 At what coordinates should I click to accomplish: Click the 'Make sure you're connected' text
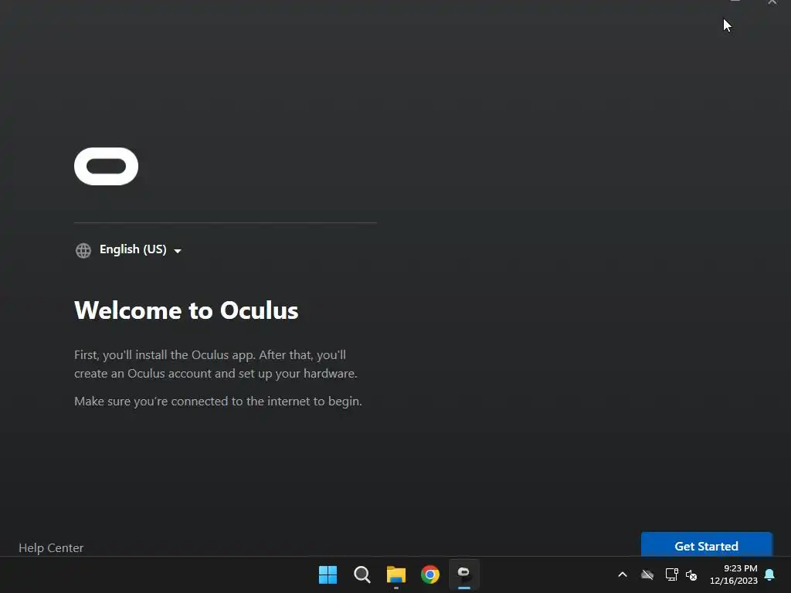[218, 402]
